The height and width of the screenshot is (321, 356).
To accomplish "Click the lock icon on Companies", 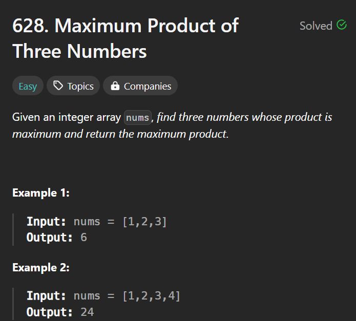I will 115,86.
